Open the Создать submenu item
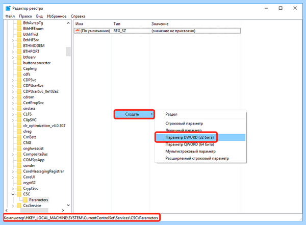The height and width of the screenshot is (225, 306). (134, 114)
